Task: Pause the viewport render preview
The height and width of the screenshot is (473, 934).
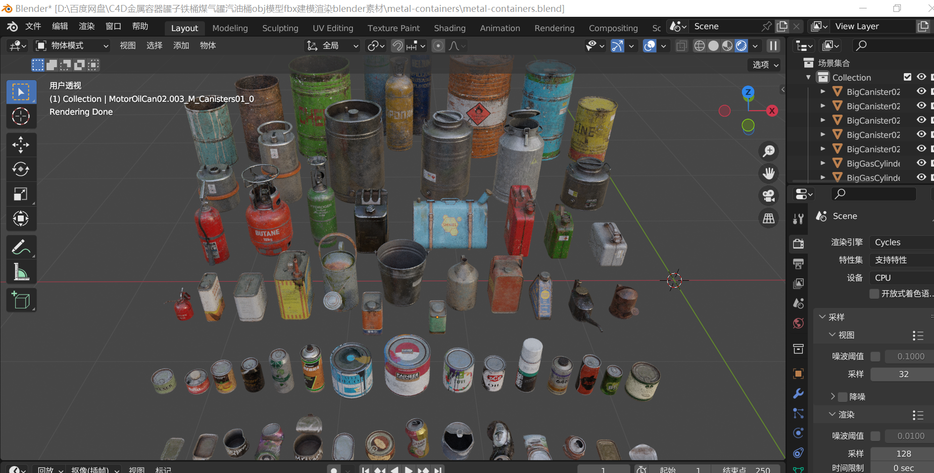Action: click(773, 46)
